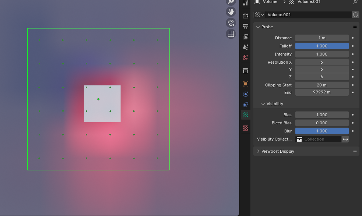Toggle invert visibility collection arrows button
The height and width of the screenshot is (216, 362).
(345, 139)
